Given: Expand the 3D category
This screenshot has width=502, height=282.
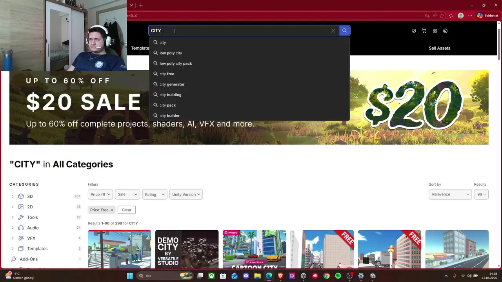Looking at the screenshot, I should tap(13, 196).
